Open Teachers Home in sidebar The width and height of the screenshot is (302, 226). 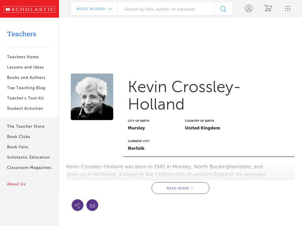click(x=23, y=57)
